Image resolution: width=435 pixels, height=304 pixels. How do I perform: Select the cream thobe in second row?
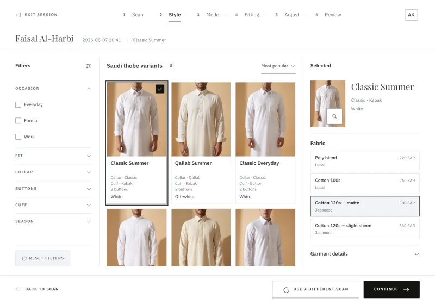click(201, 238)
